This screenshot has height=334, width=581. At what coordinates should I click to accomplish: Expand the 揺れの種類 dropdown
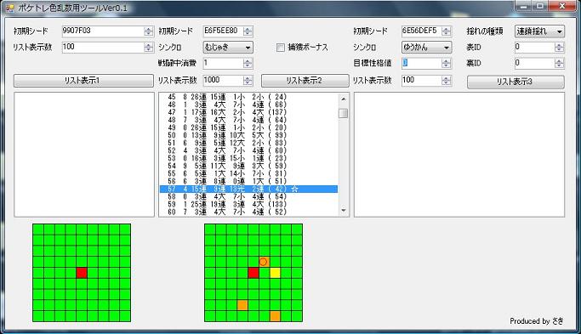(539, 31)
